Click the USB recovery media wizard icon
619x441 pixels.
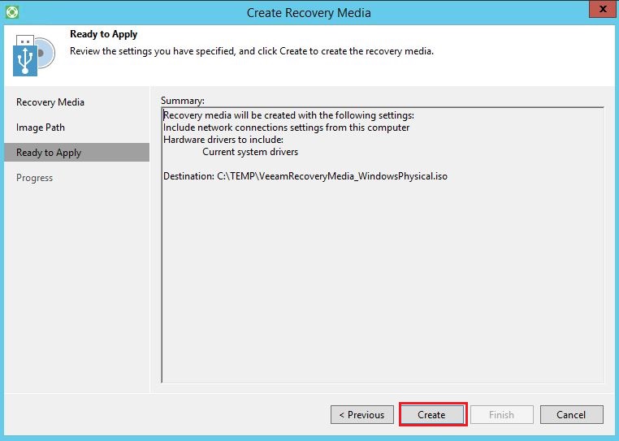(x=34, y=55)
